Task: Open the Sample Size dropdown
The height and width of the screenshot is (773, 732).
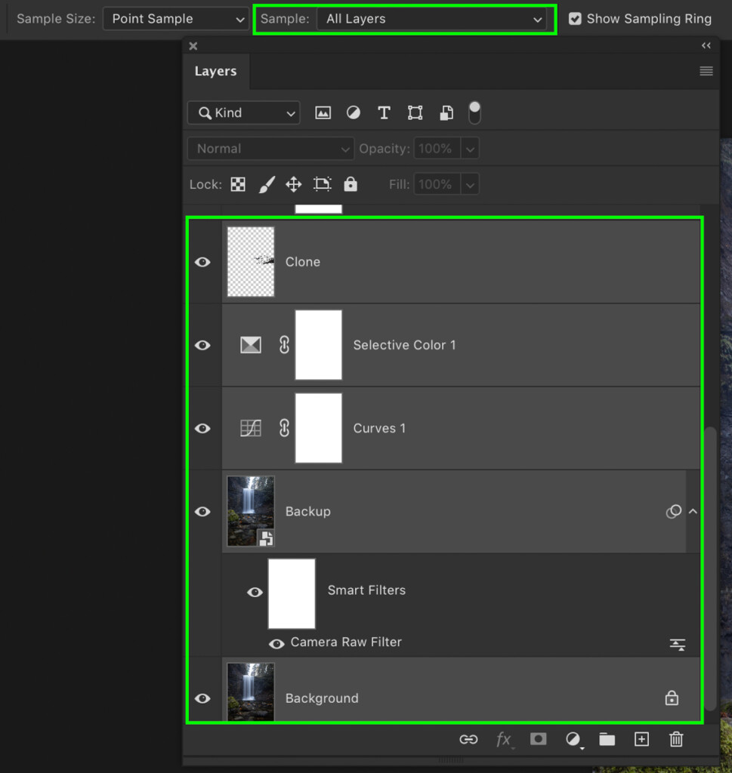Action: pos(175,19)
